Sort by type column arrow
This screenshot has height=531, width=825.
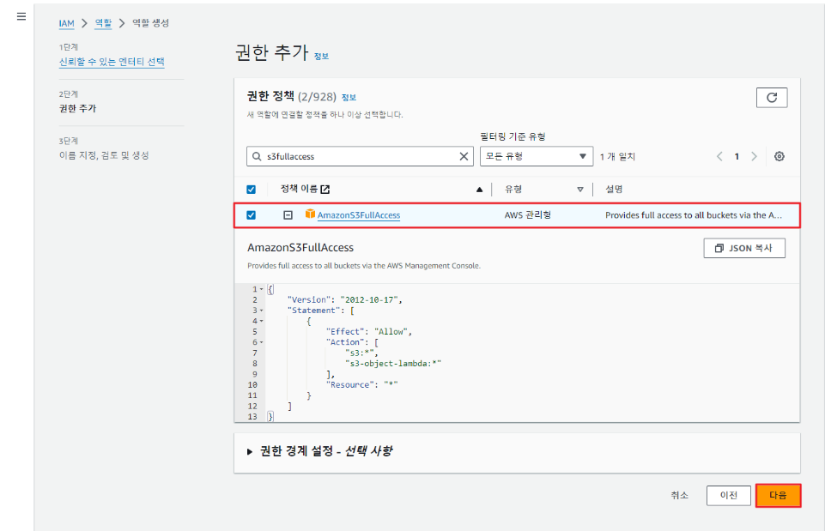pos(580,190)
